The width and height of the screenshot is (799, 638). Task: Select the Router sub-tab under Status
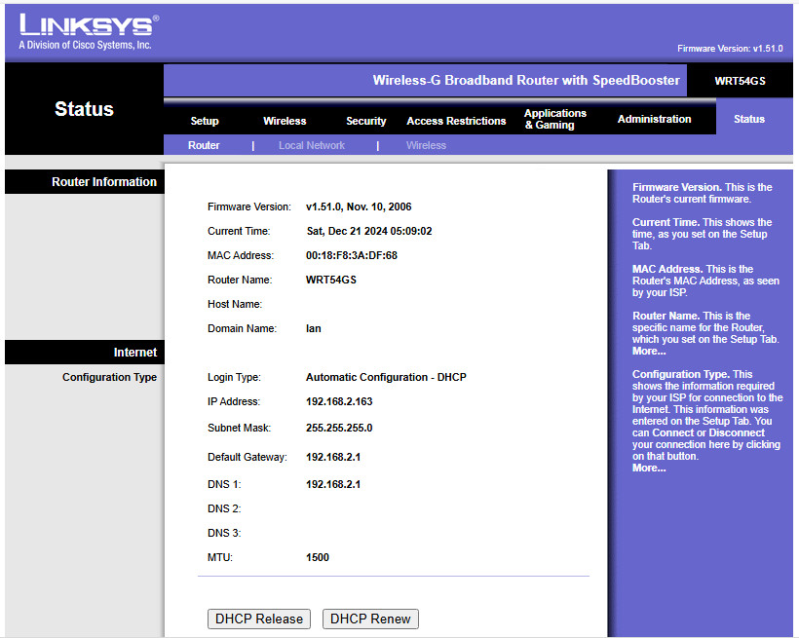point(204,145)
